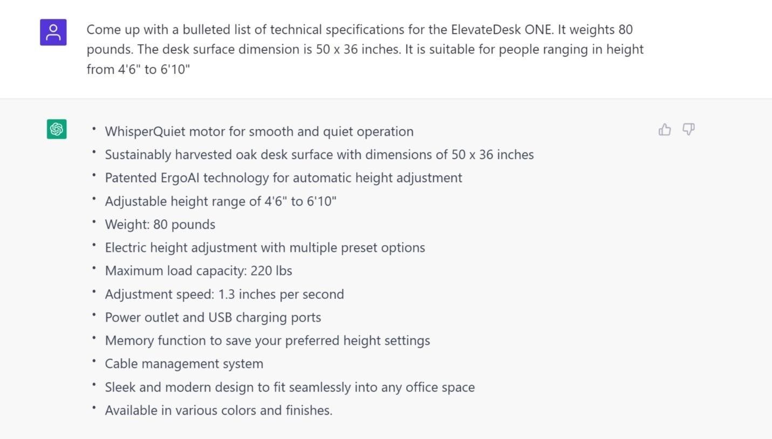The width and height of the screenshot is (772, 439).
Task: Click the green ChatGPT logo icon
Action: [x=57, y=129]
